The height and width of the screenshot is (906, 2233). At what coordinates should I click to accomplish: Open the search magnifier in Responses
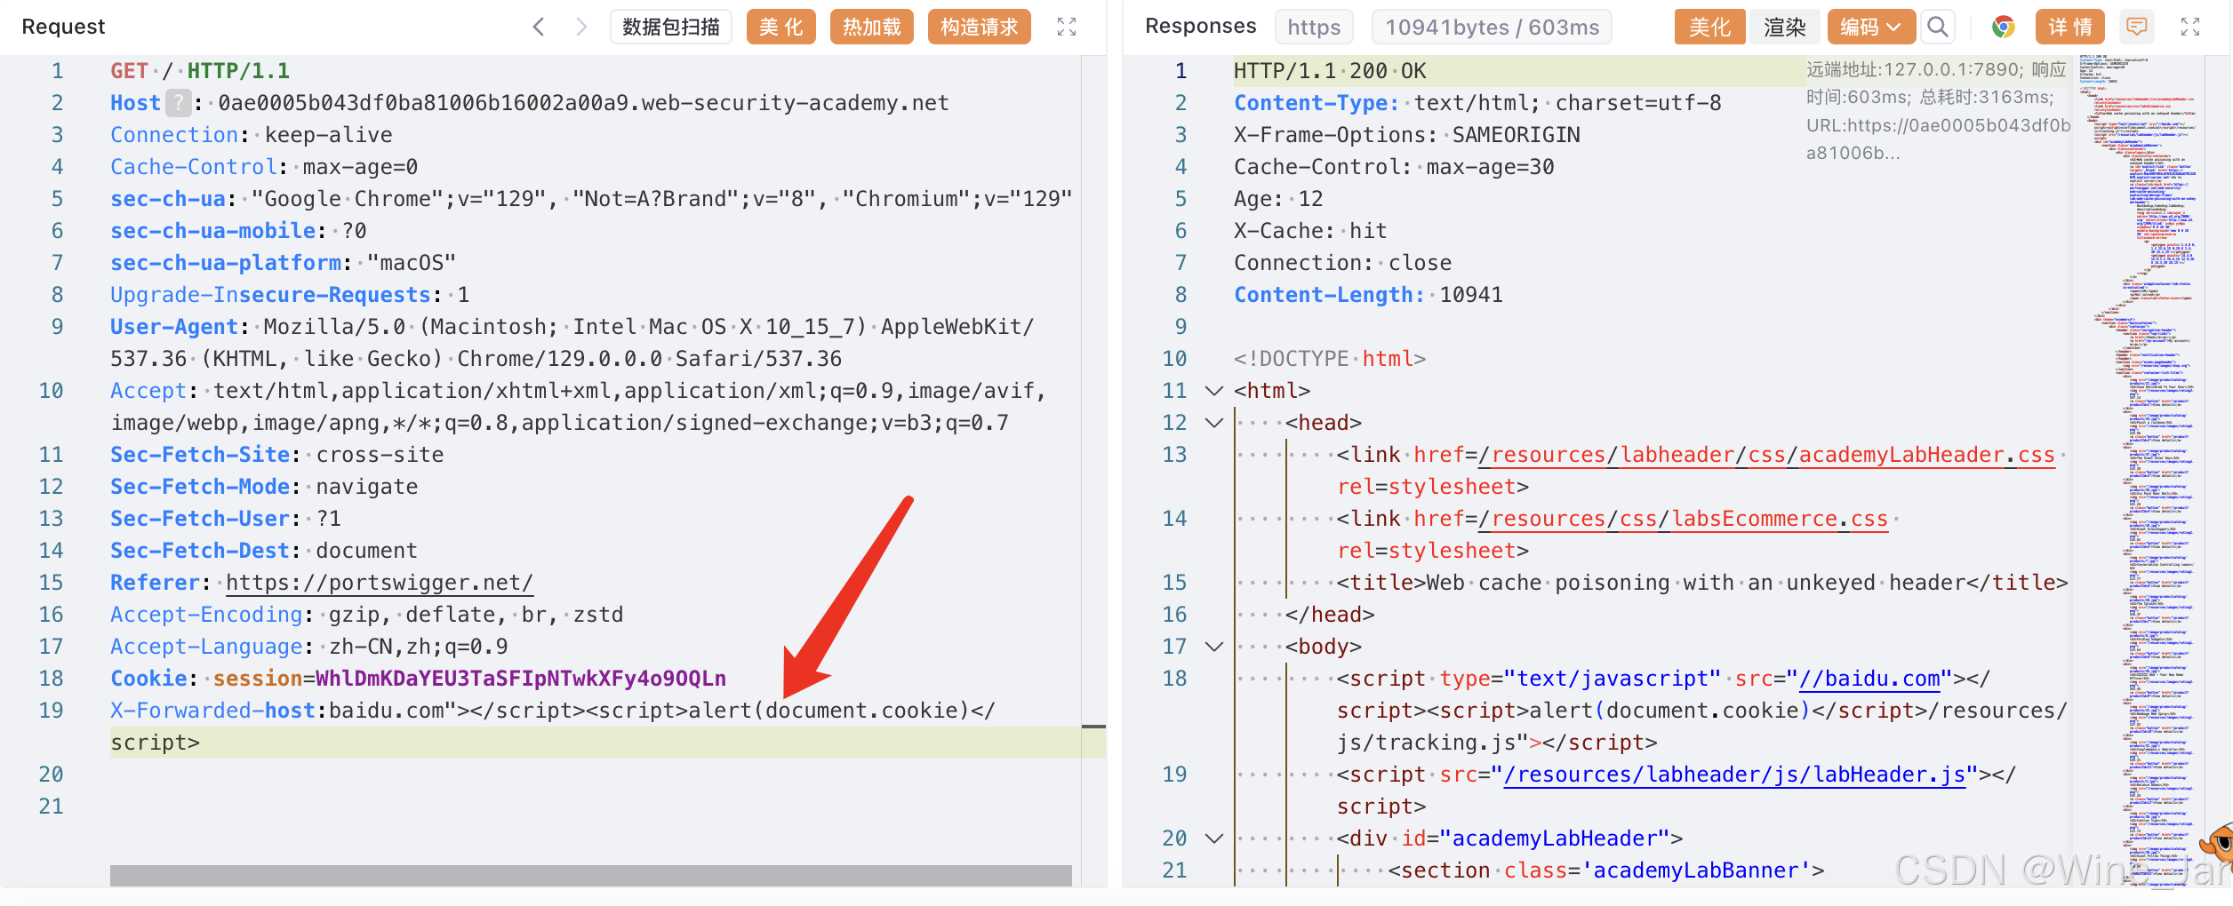click(1938, 27)
